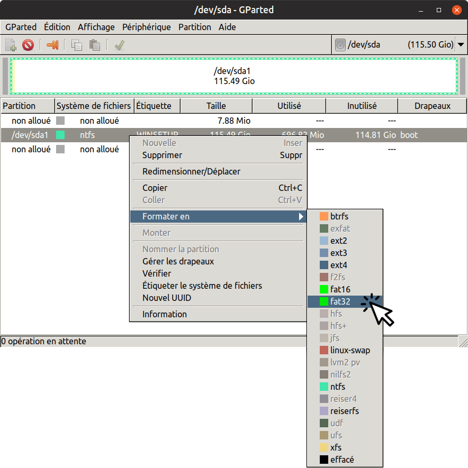Open the Aide menu
468x468 pixels.
pyautogui.click(x=227, y=27)
